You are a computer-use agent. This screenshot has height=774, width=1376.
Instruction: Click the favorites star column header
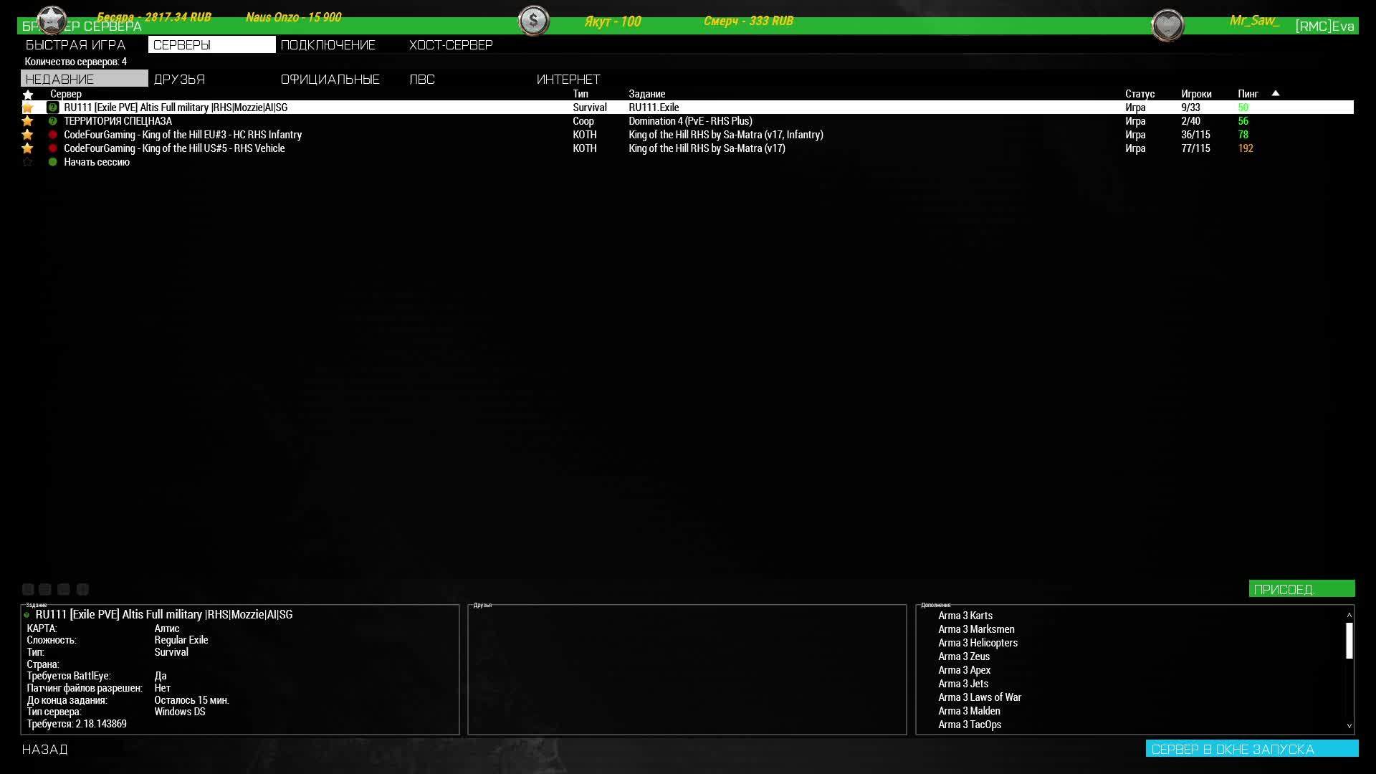click(28, 94)
